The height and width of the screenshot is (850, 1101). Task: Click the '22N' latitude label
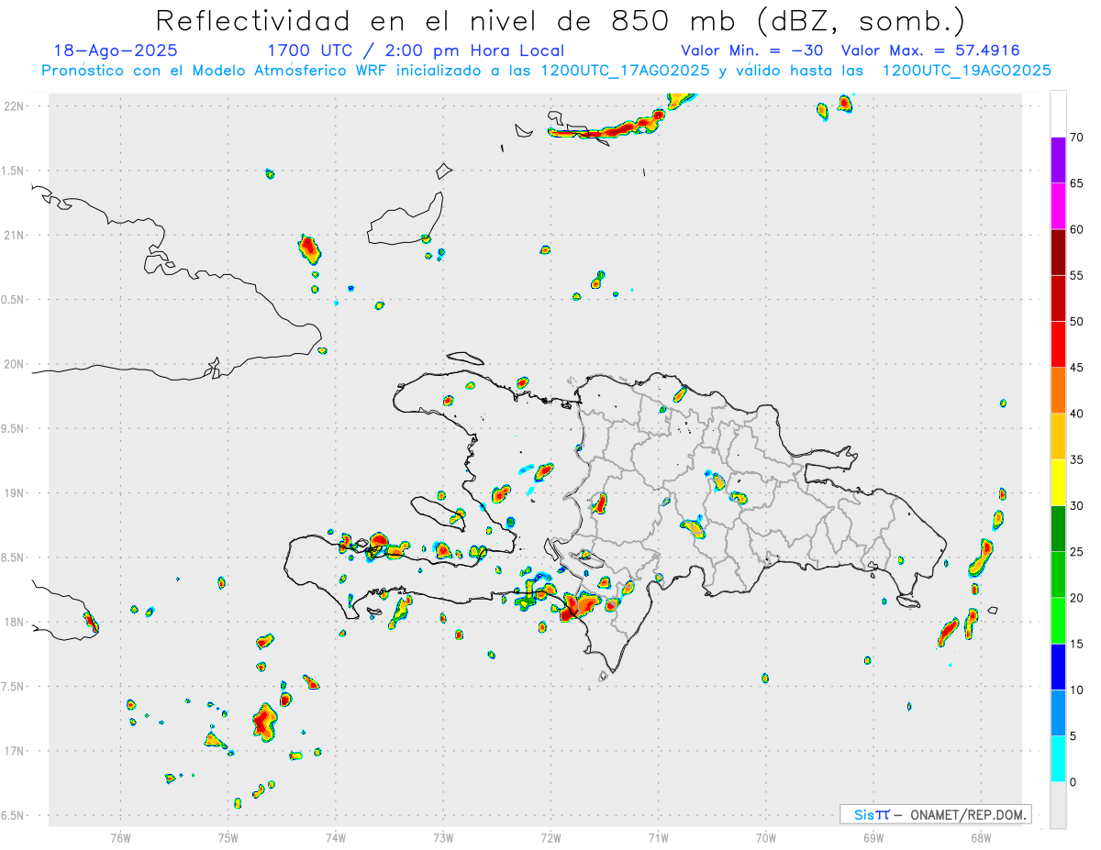16,105
